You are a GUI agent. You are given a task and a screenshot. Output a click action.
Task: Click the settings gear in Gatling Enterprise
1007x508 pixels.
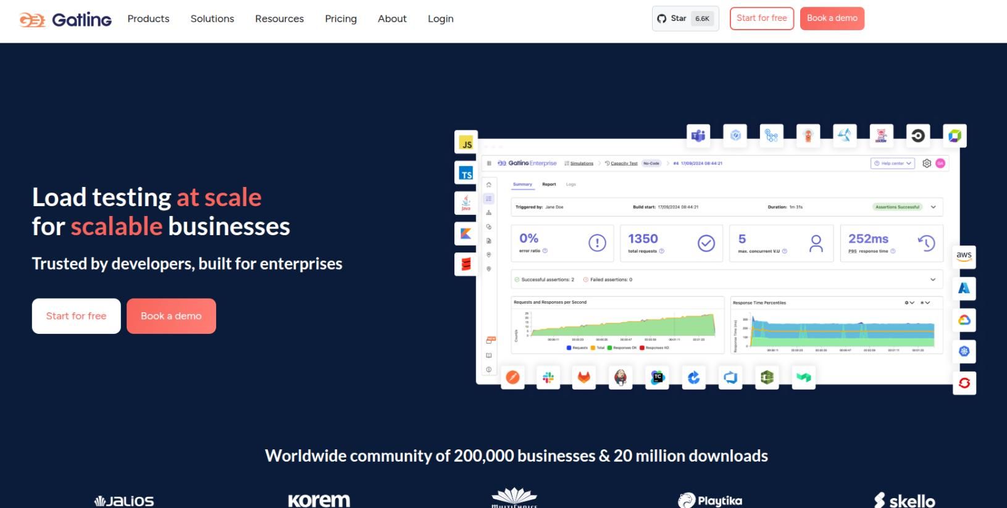[927, 163]
